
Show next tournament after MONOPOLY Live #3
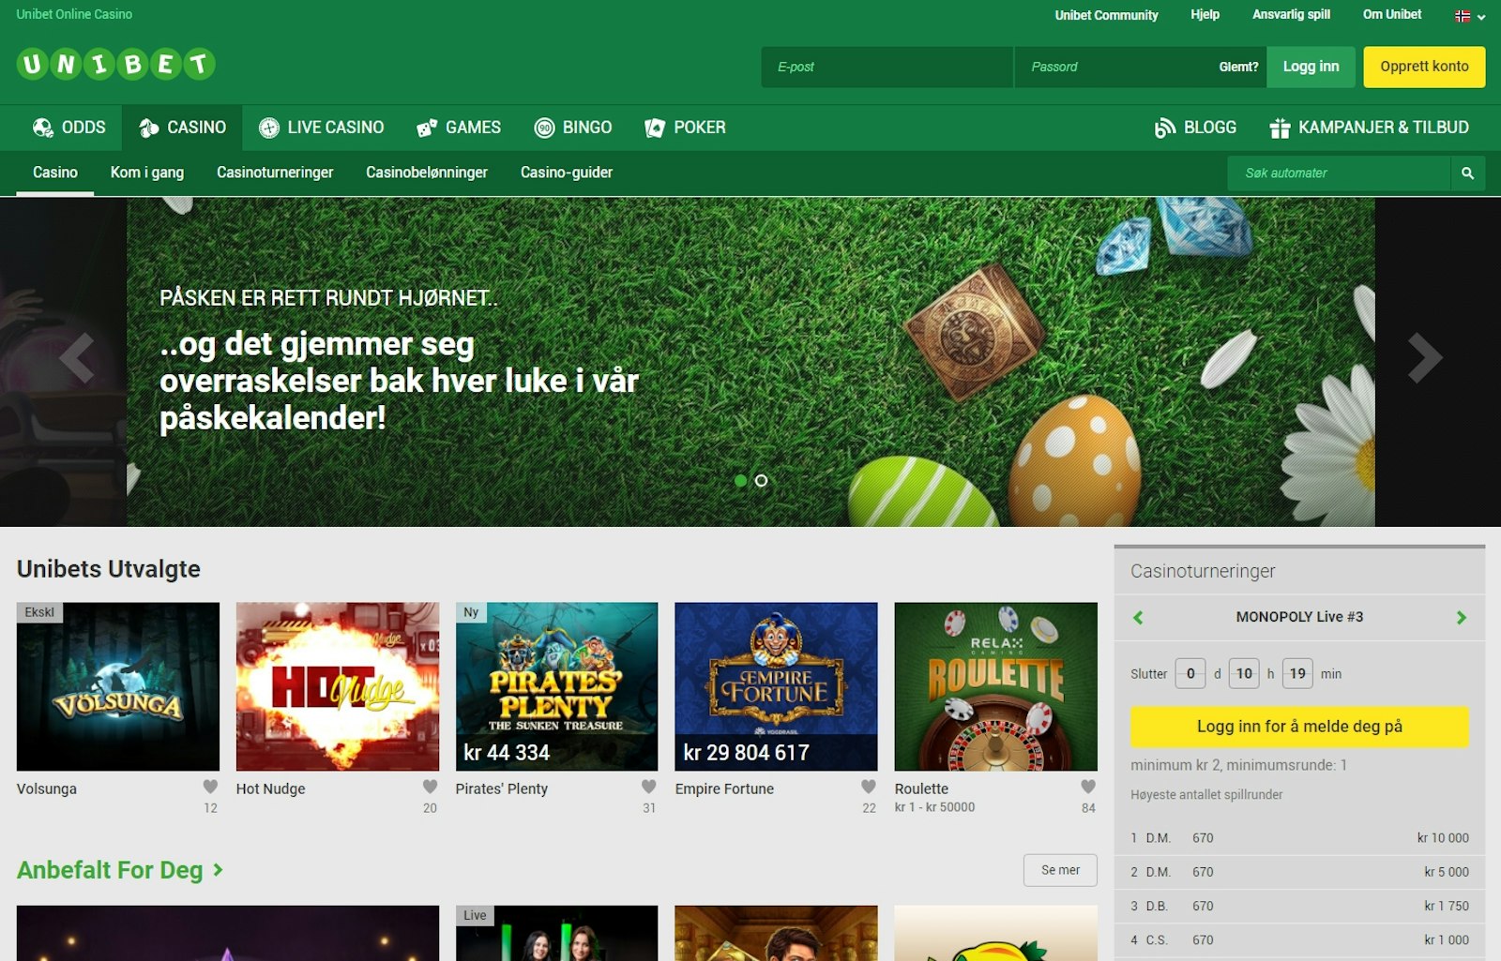[1461, 617]
